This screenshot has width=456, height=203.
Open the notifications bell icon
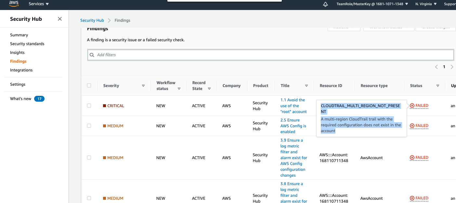pos(325,4)
